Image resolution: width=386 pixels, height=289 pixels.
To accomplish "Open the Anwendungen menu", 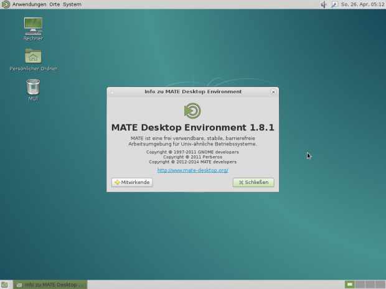I will click(29, 4).
